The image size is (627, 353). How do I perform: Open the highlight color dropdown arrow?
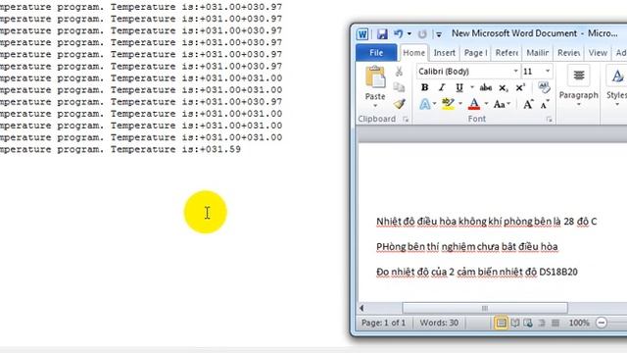[460, 104]
